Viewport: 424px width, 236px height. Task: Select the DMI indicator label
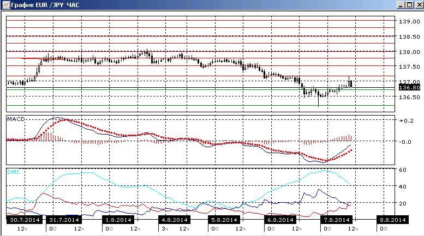click(x=13, y=172)
